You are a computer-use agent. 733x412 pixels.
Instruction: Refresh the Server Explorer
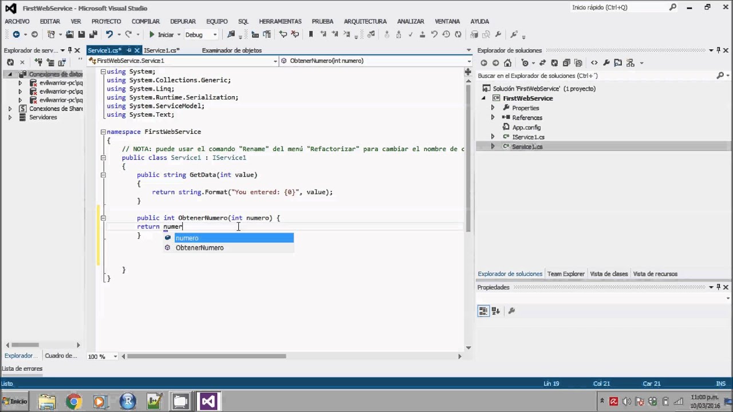pos(10,62)
